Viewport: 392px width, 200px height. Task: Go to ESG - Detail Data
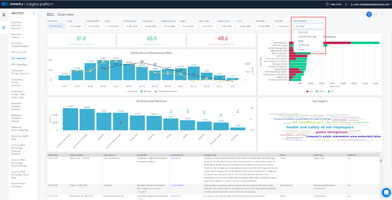click(x=19, y=65)
